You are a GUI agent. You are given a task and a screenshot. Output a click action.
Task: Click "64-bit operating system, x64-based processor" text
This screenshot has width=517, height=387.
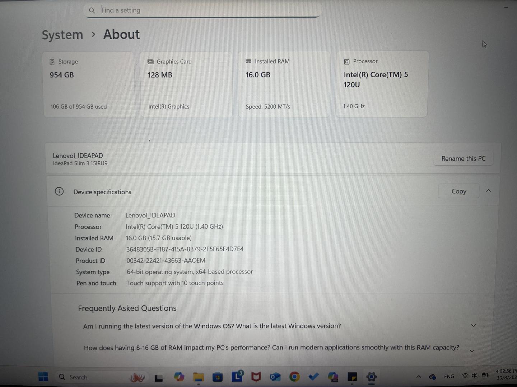[x=190, y=272]
